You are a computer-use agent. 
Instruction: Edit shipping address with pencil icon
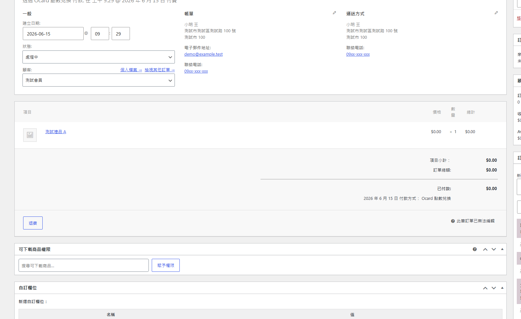[496, 13]
